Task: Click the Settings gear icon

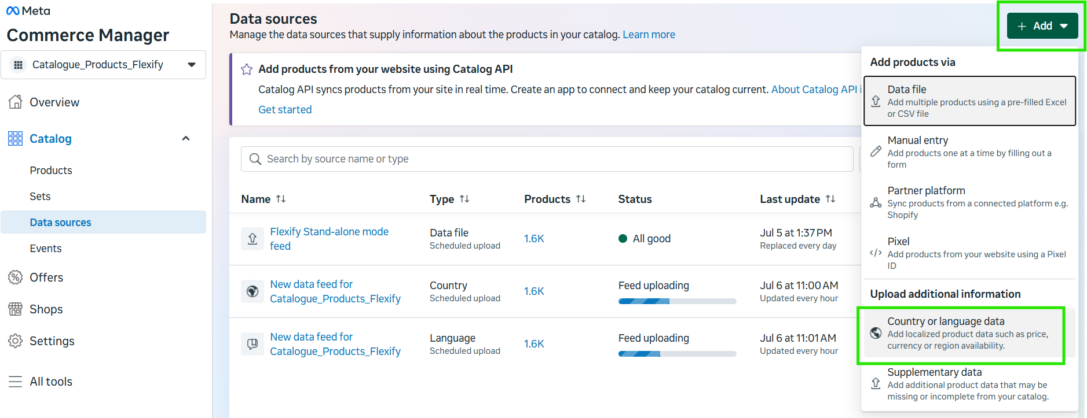Action: (15, 341)
